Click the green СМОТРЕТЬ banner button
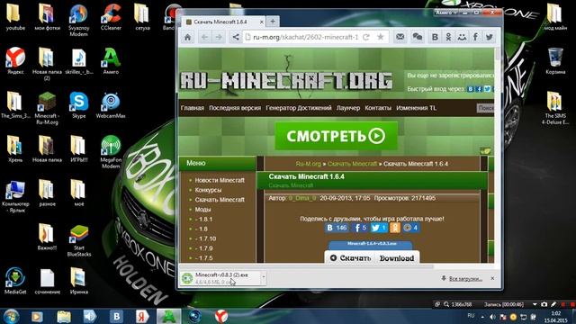The image size is (576, 324). coord(336,136)
